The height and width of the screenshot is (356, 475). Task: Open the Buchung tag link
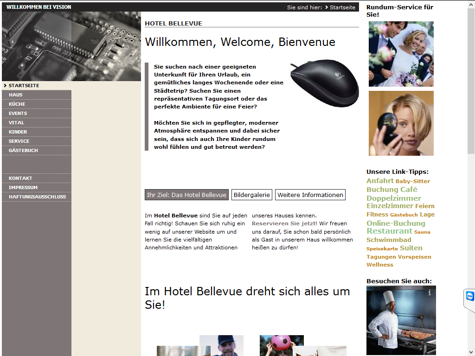[x=382, y=190]
